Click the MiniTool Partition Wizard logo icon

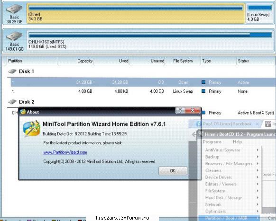click(31, 129)
